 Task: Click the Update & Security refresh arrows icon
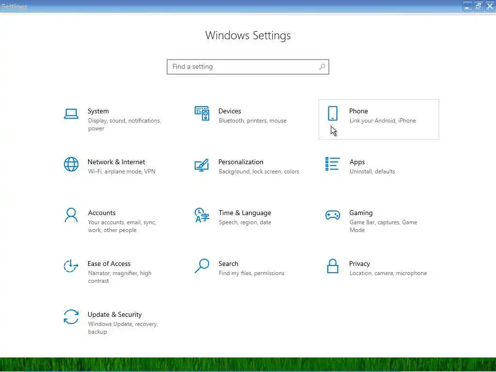[71, 317]
